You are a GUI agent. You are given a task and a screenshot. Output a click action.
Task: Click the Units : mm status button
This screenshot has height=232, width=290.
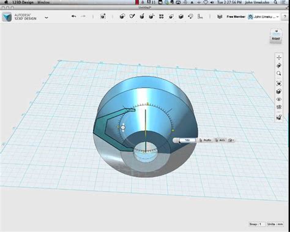(275, 224)
